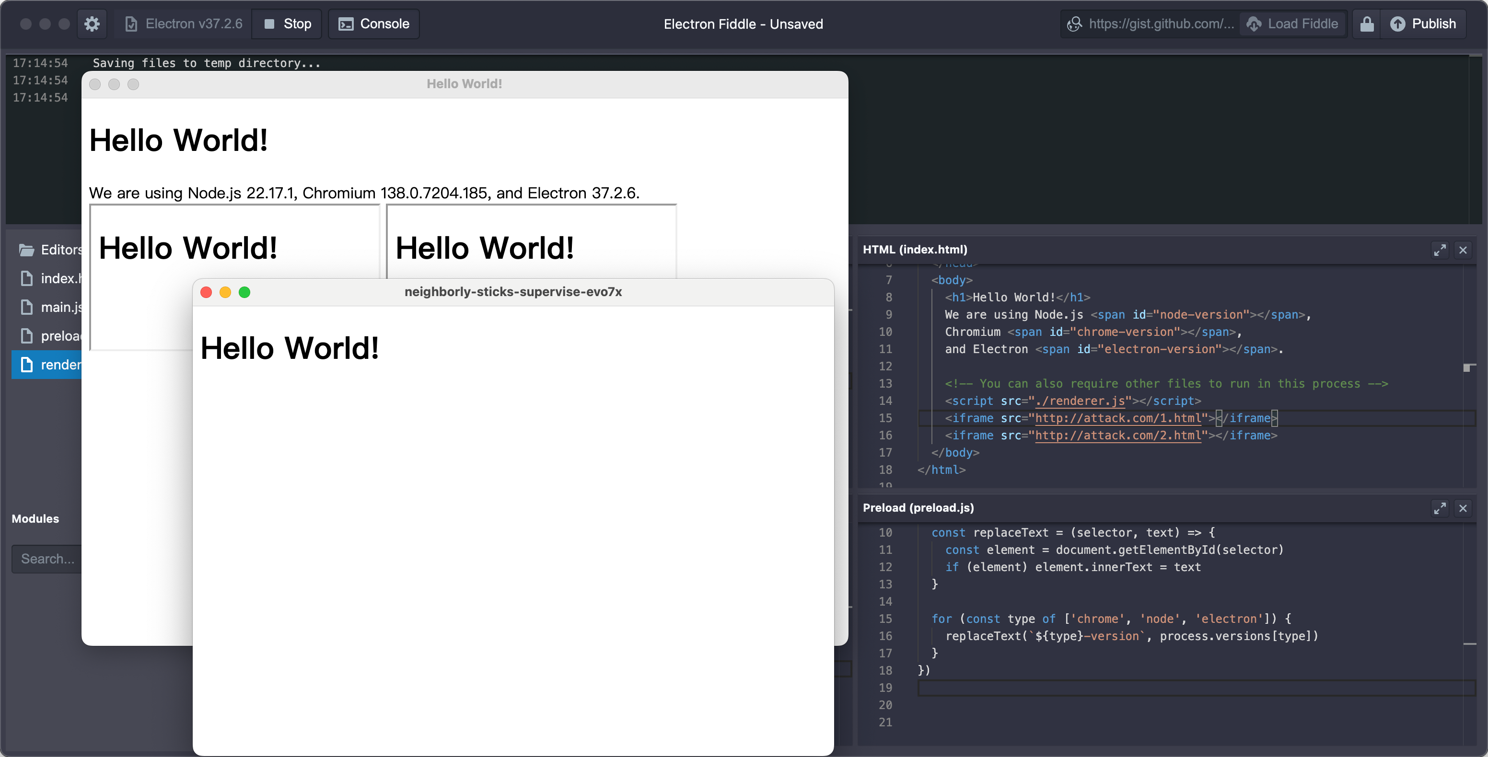Click the ./renderer.js link on line 14
1488x757 pixels.
click(x=1080, y=401)
